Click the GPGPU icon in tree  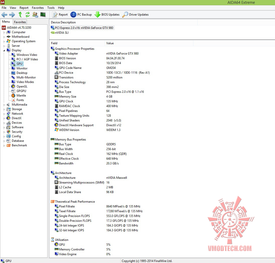(13, 91)
